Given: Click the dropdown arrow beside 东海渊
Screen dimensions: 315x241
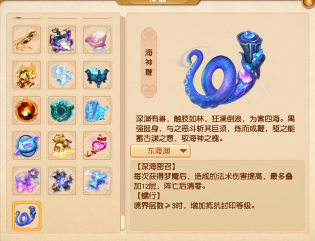Looking at the screenshot, I should 183,151.
